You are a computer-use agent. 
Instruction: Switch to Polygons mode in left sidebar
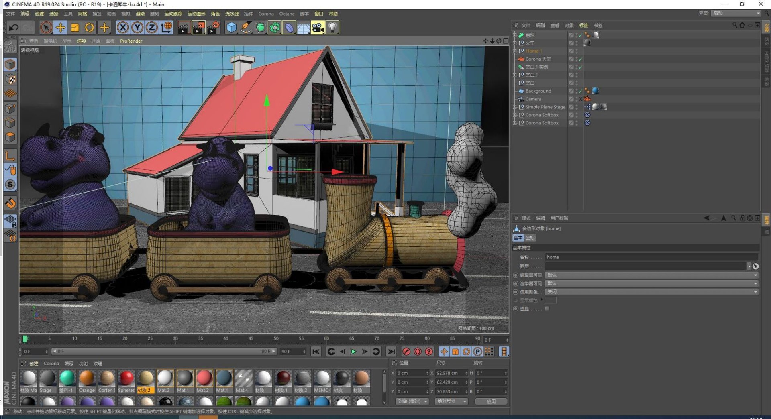coord(10,137)
